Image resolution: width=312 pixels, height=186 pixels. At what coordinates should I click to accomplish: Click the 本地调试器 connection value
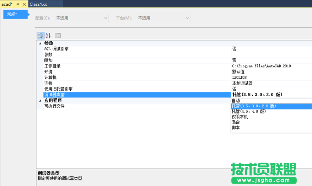[x=242, y=83]
